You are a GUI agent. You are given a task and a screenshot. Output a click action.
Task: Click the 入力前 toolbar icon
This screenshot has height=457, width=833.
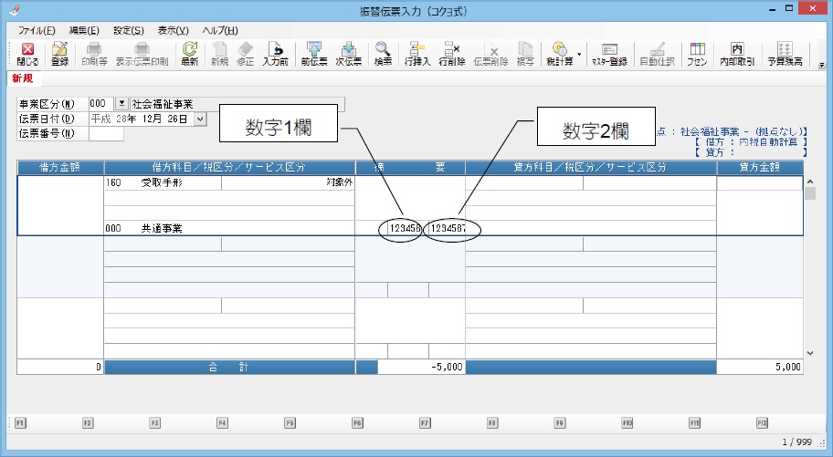pos(275,54)
